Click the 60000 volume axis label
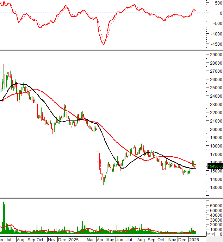The width and height of the screenshot is (223, 242). click(x=215, y=205)
